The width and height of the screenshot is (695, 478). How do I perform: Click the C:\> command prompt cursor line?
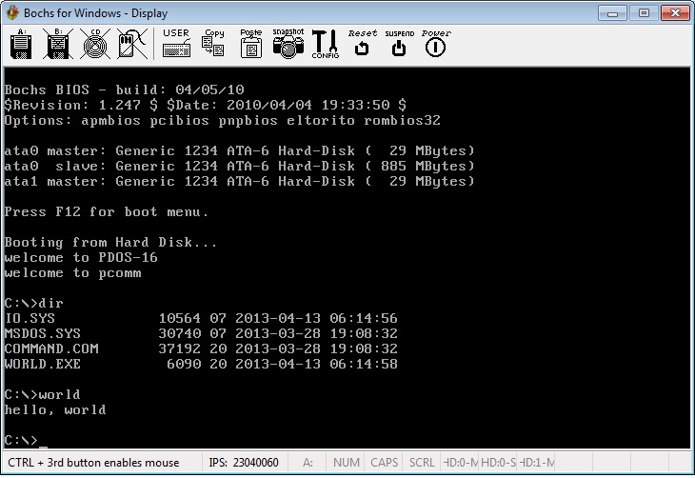pyautogui.click(x=24, y=440)
